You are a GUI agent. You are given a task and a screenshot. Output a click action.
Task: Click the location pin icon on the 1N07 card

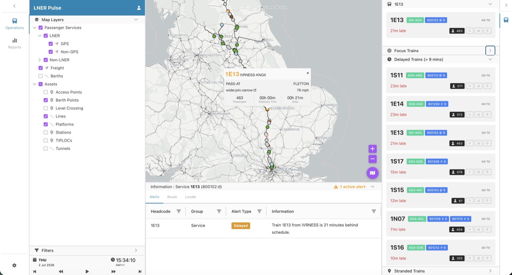click(x=487, y=230)
